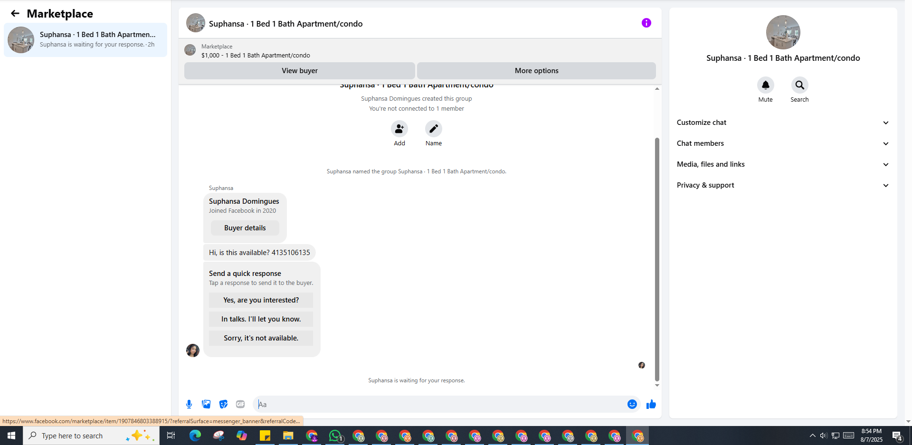The image size is (912, 445).
Task: Open Sticky Notes from the taskbar
Action: coord(265,436)
